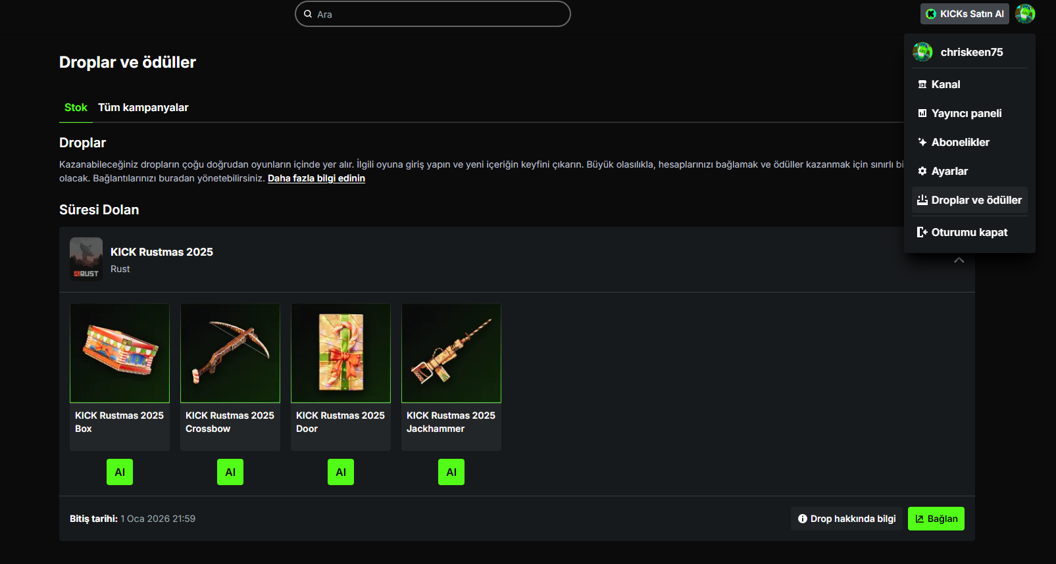
Task: Click the KICKs Satın Al button
Action: pos(965,14)
